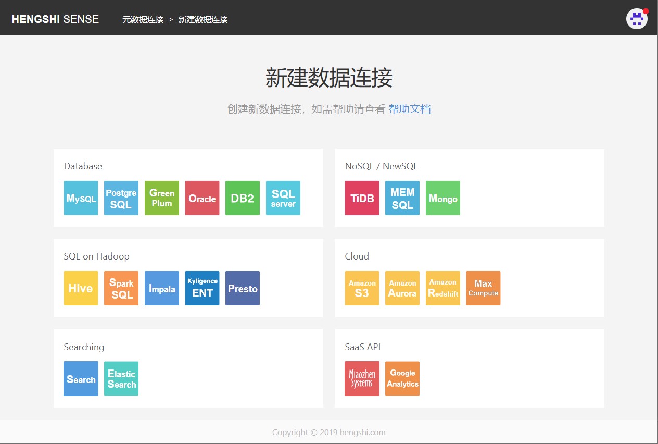Choose the Amazon Redshift connector
Screen dimensions: 658x444
443,288
